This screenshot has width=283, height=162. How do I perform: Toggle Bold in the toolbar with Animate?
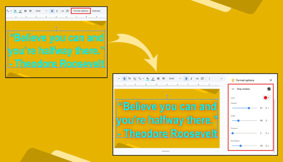coord(52,11)
